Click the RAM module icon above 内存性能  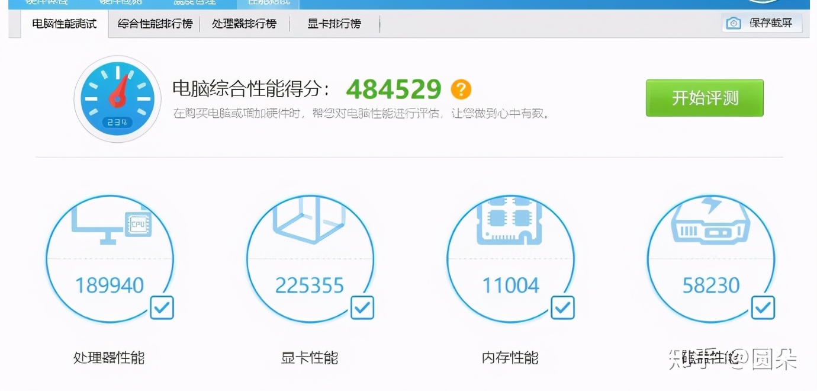pos(511,223)
